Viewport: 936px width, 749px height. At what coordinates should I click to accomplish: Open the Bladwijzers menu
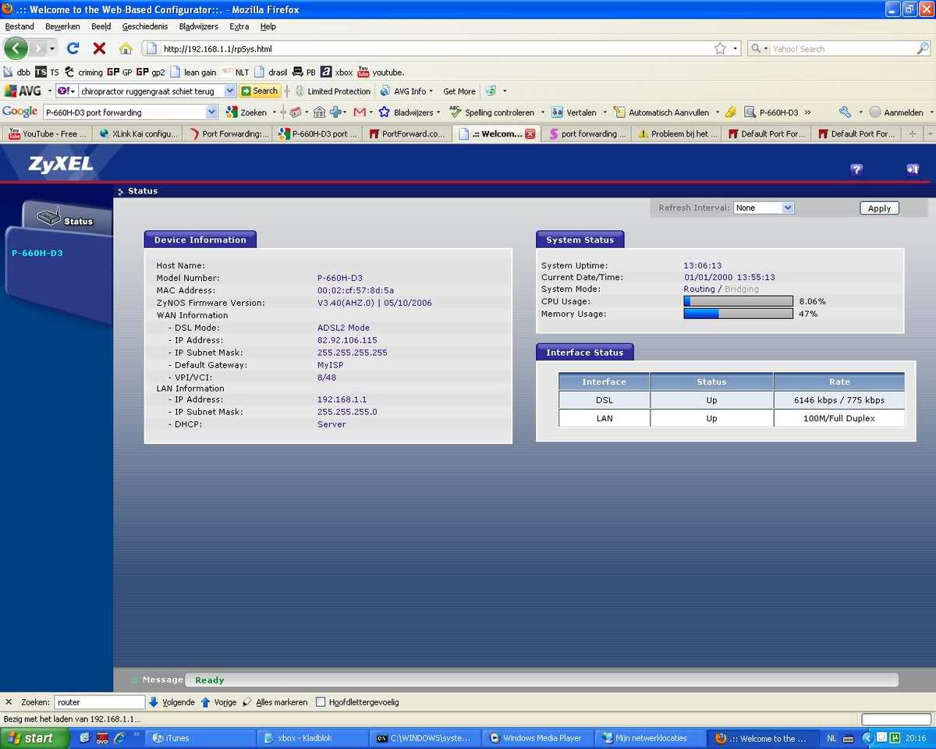click(x=198, y=27)
